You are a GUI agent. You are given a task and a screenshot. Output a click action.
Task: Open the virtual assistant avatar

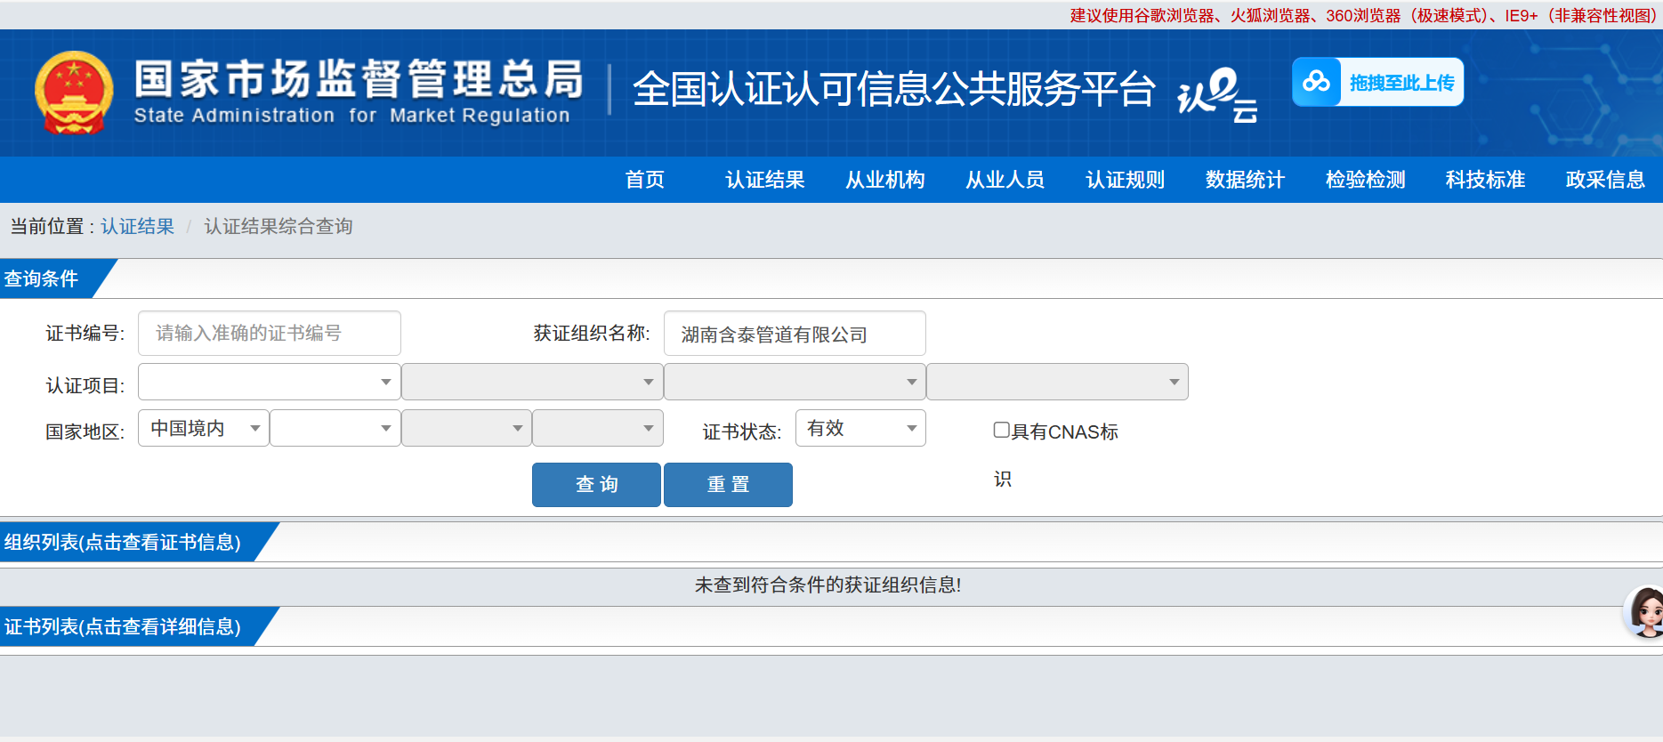click(1645, 612)
